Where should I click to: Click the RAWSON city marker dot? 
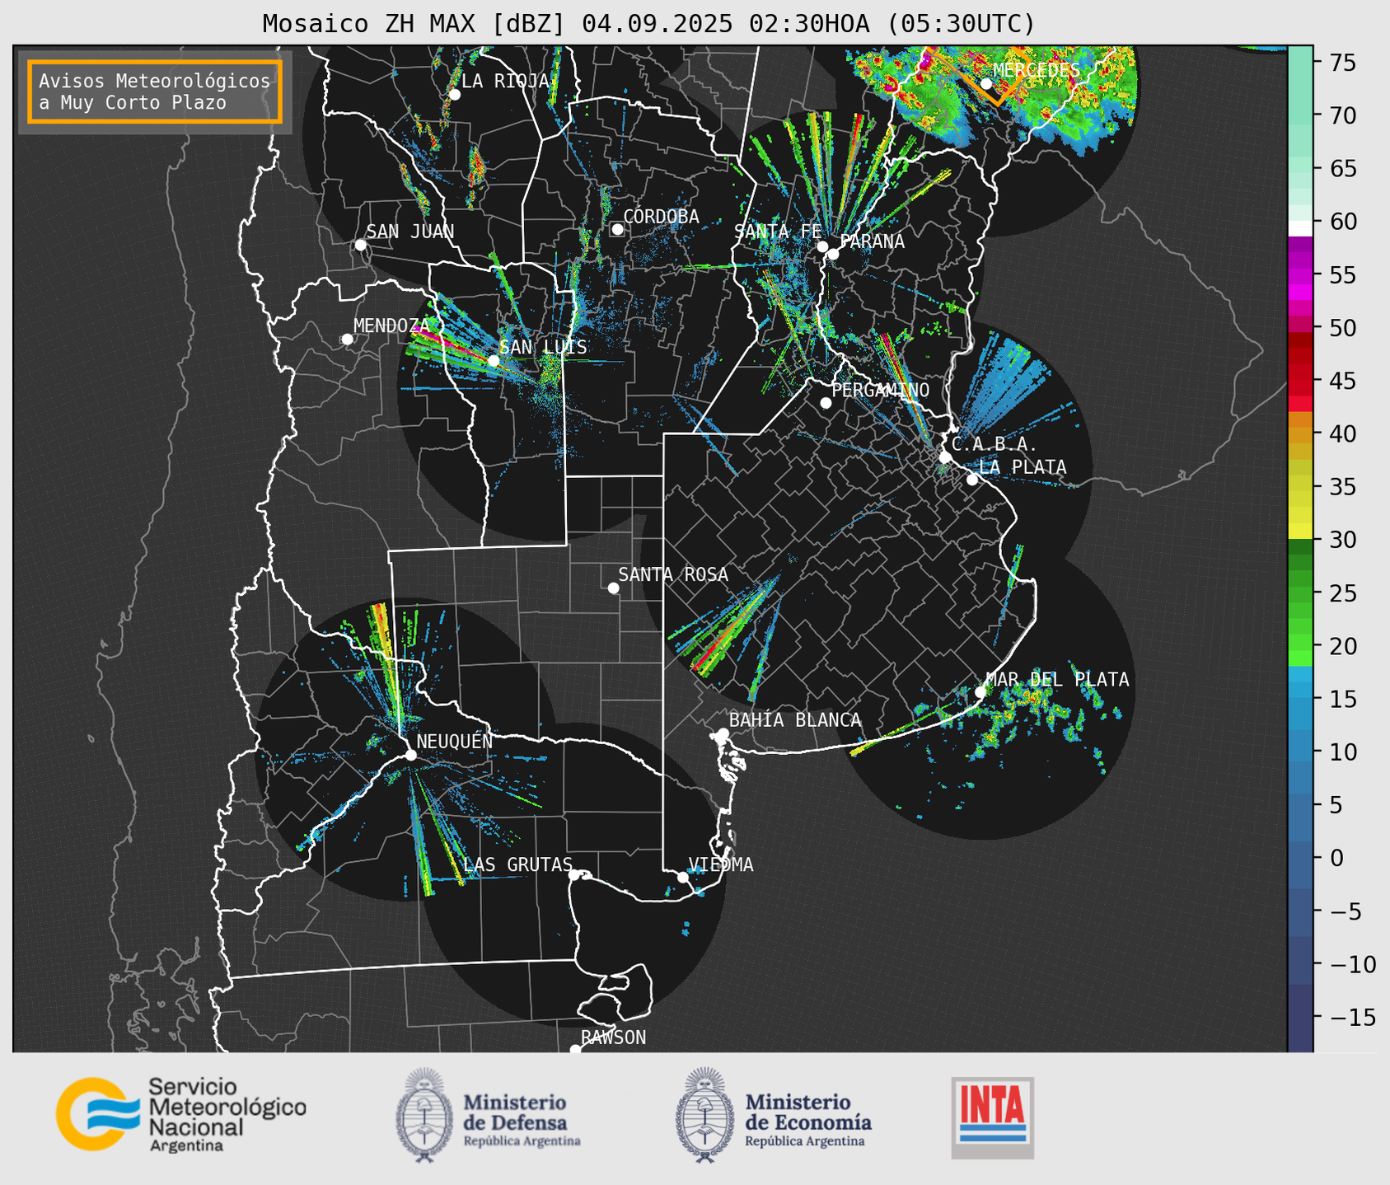(575, 1050)
